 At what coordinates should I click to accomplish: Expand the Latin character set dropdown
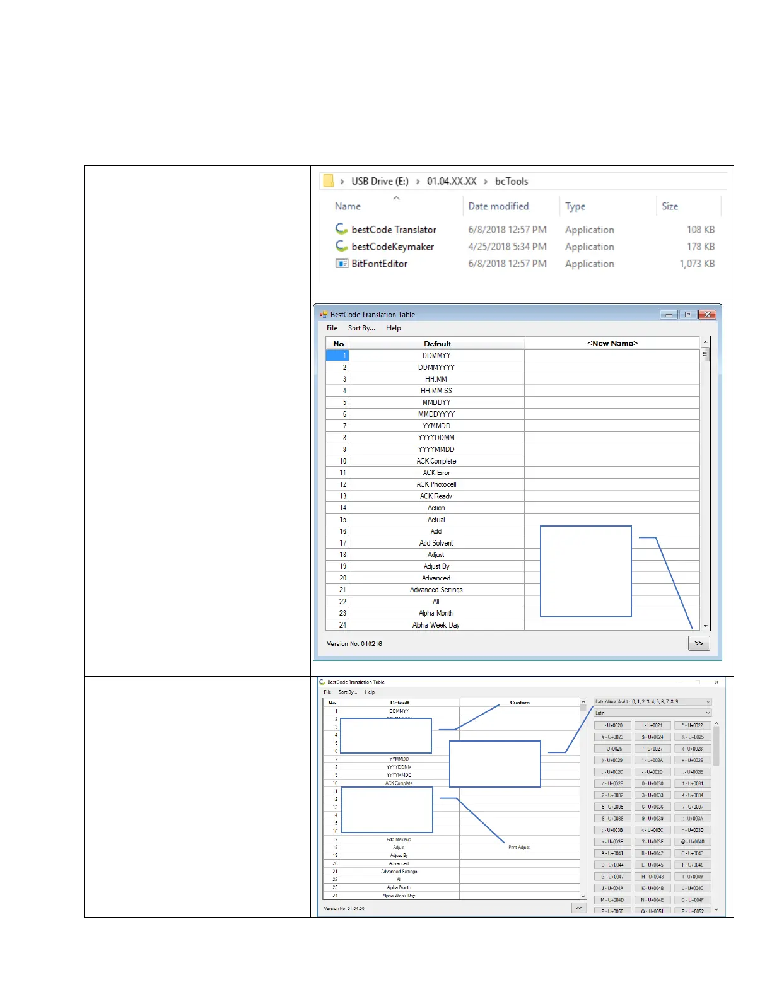click(x=652, y=713)
